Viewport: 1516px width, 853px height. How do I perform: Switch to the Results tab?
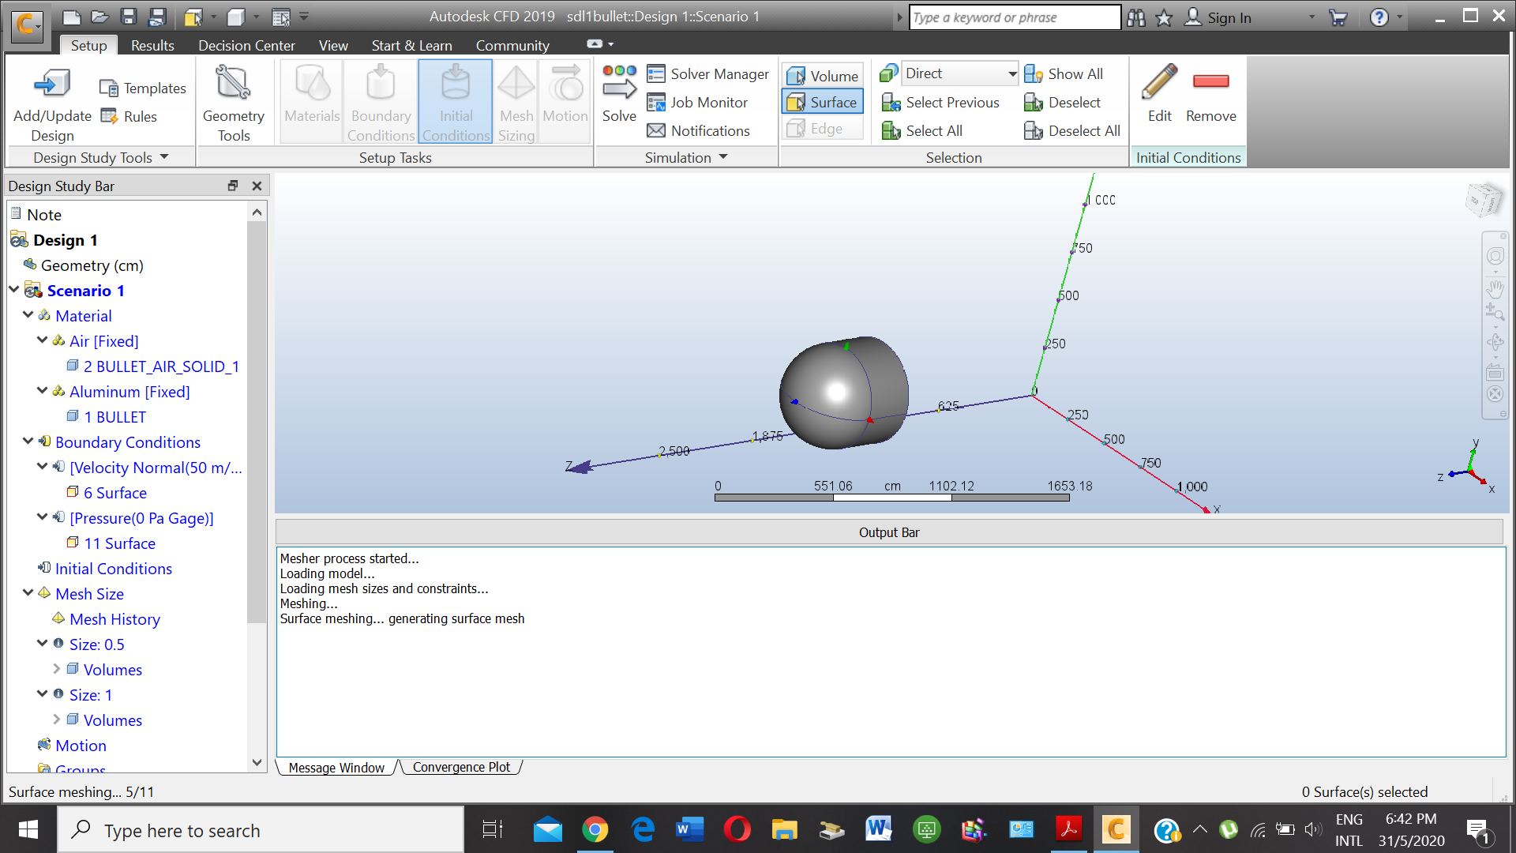tap(152, 45)
